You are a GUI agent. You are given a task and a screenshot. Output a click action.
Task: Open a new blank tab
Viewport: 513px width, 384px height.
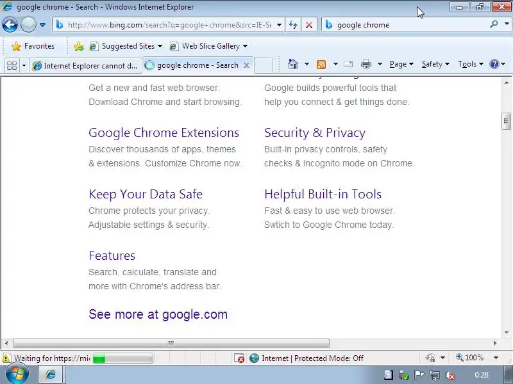coord(264,65)
